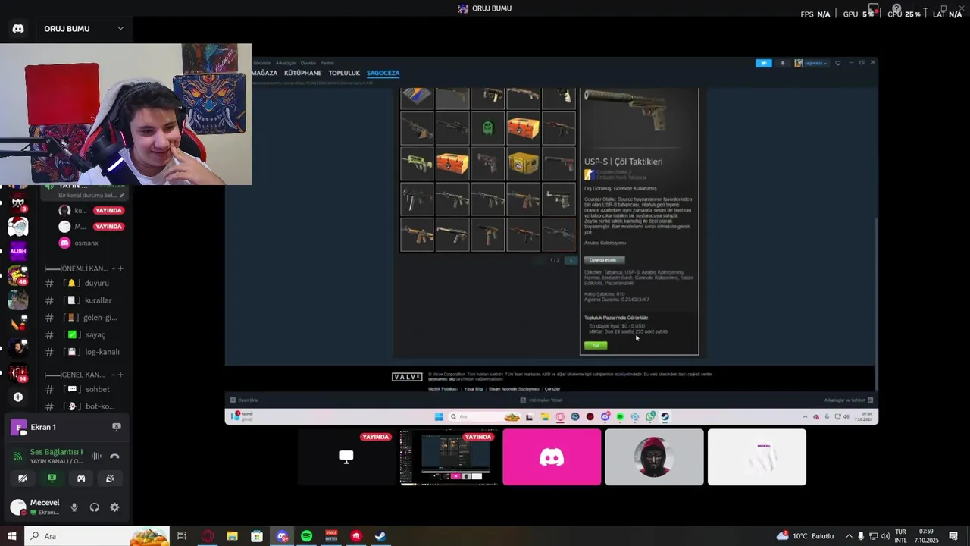Viewport: 970px width, 546px height.
Task: Select the pink Discord logo participant tile
Action: 552,457
